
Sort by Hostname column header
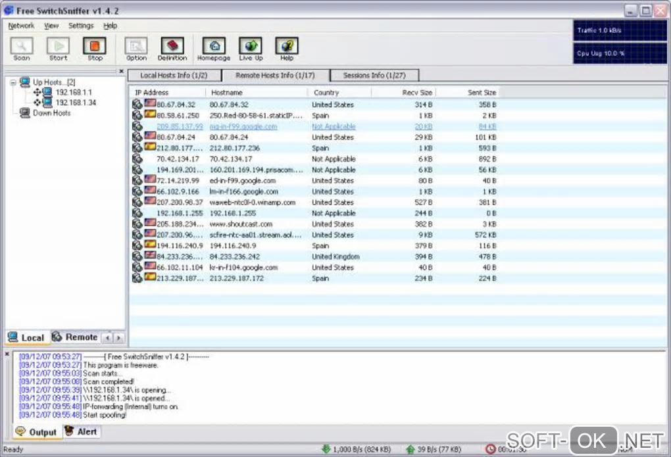tap(257, 93)
